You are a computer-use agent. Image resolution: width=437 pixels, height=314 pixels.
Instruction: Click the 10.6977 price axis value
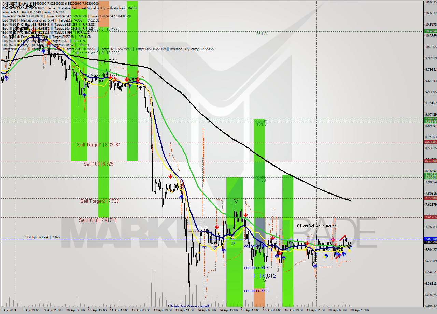point(431,13)
